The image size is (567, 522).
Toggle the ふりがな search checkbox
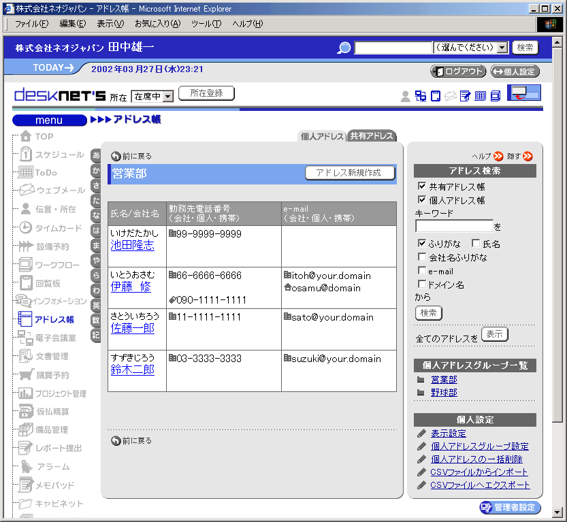pos(422,244)
